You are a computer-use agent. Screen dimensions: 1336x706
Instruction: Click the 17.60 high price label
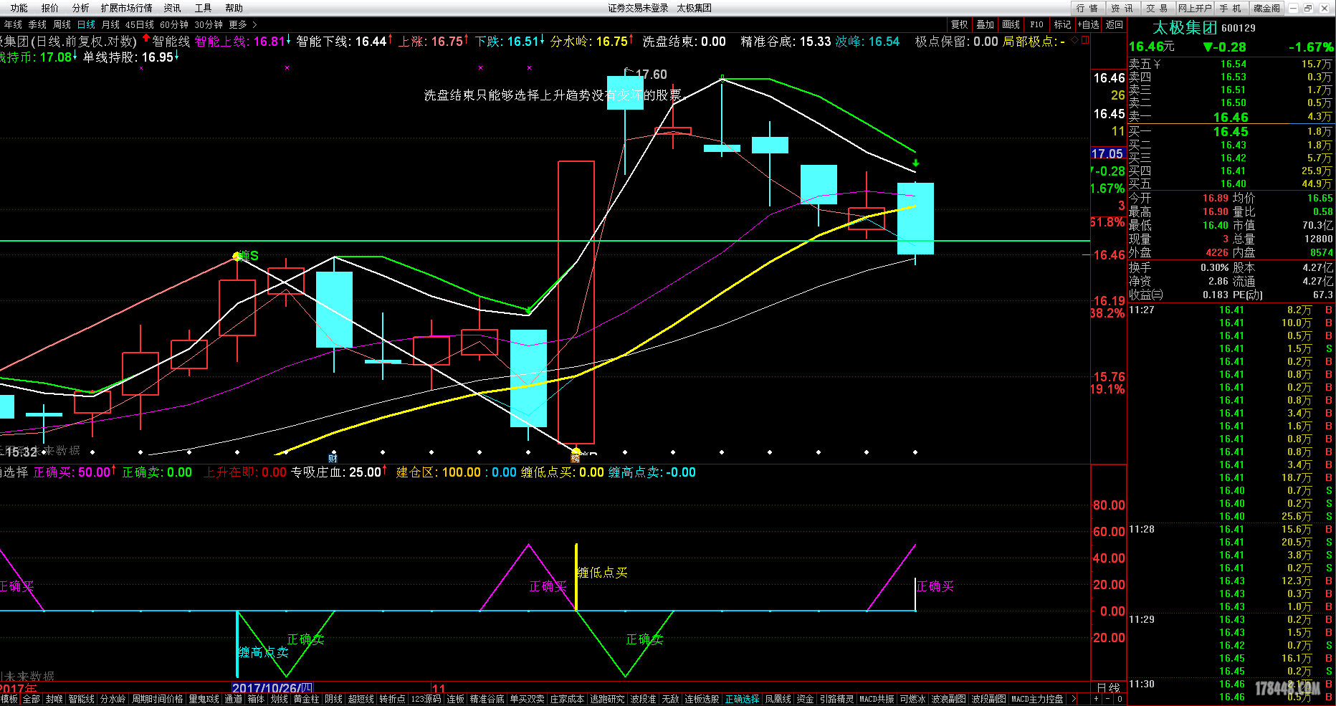pos(651,75)
